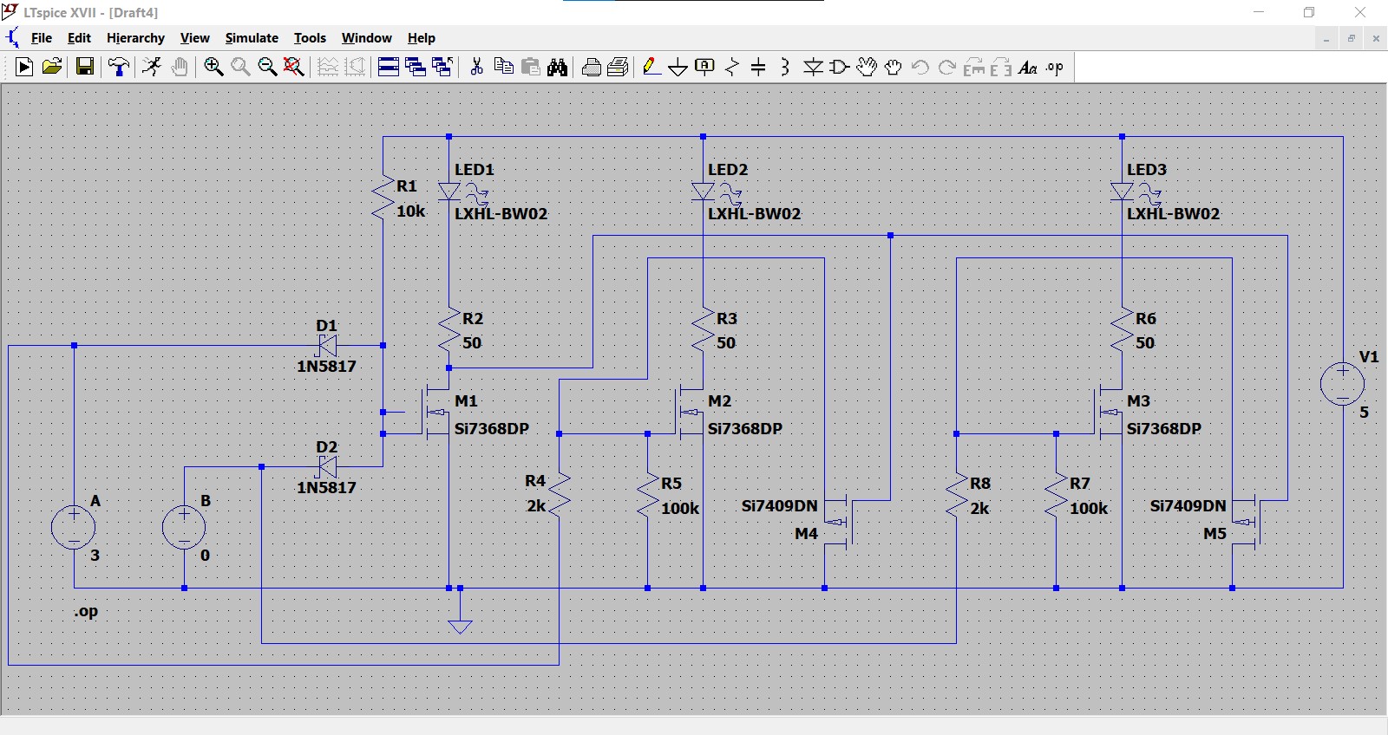Select voltage source B symbol
Screen dimensions: 1388x735
tap(184, 528)
